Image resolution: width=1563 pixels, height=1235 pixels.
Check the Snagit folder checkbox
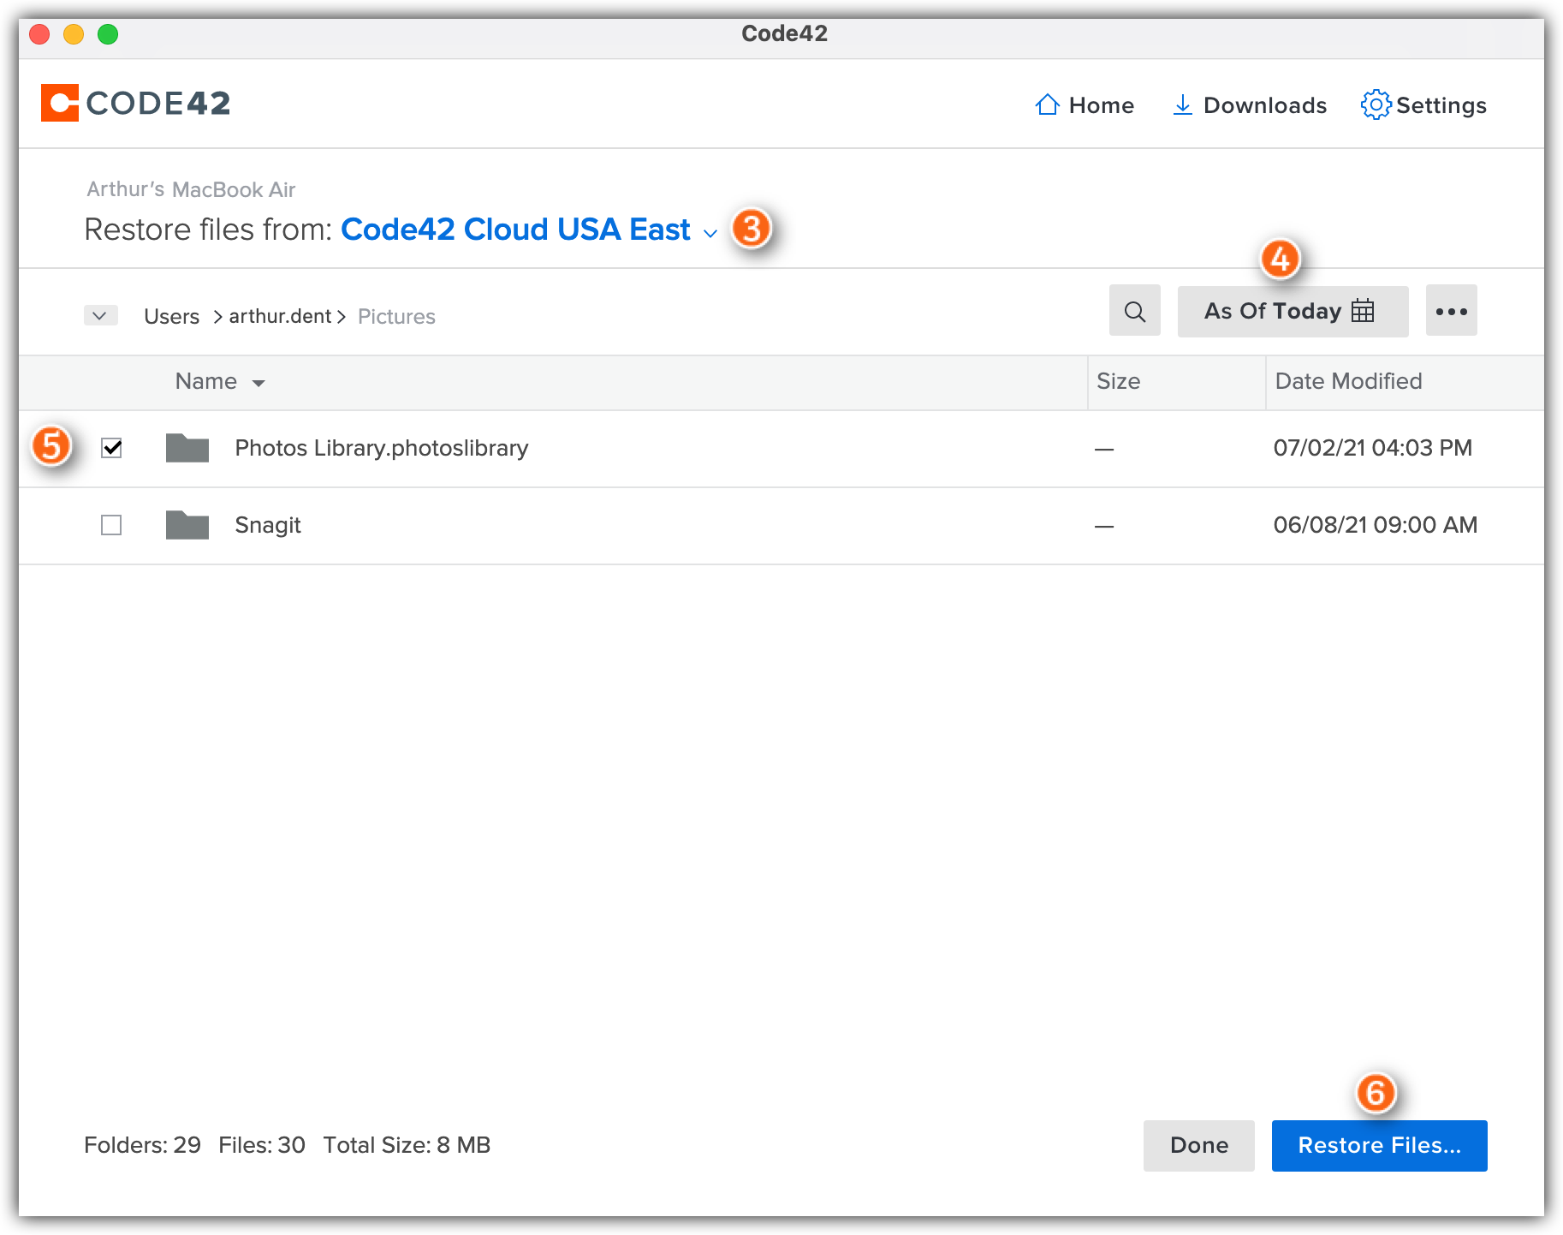111,525
